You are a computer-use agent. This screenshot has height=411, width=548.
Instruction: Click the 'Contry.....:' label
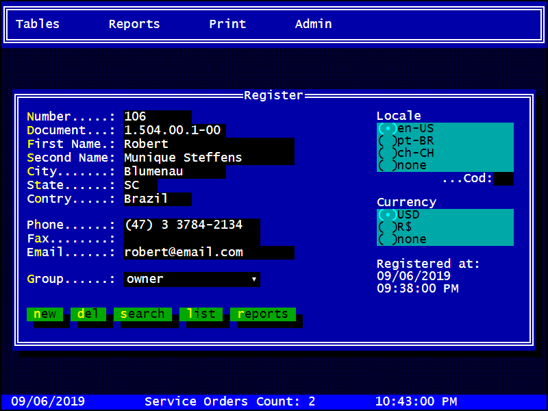[71, 199]
